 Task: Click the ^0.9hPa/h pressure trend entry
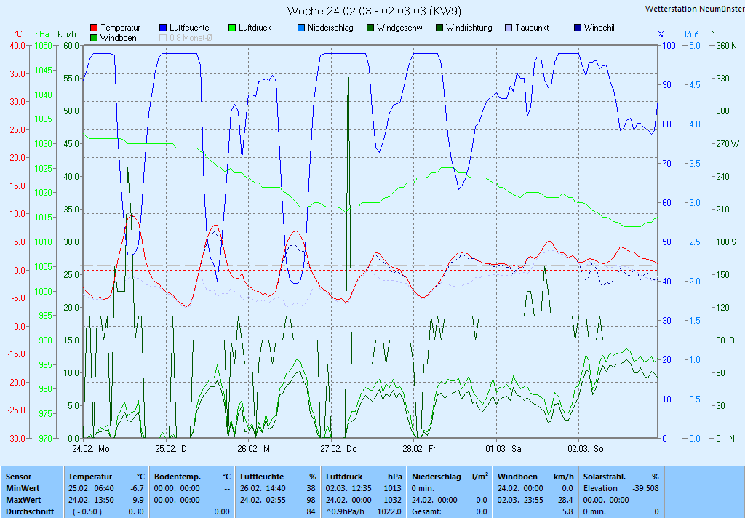(345, 512)
